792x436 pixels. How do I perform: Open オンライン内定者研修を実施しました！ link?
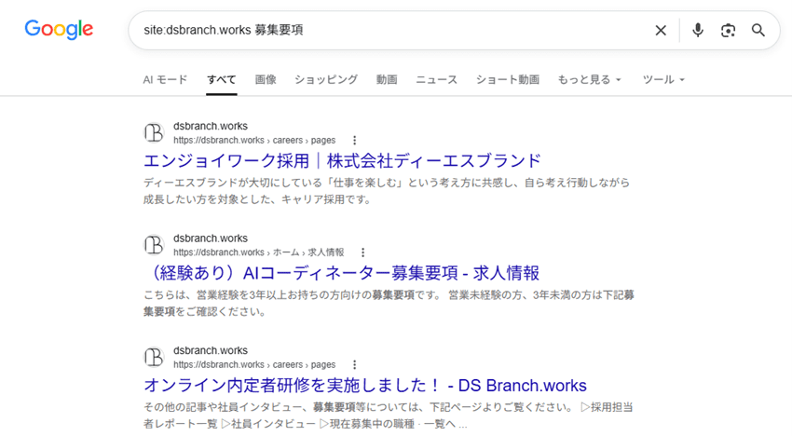(x=365, y=386)
